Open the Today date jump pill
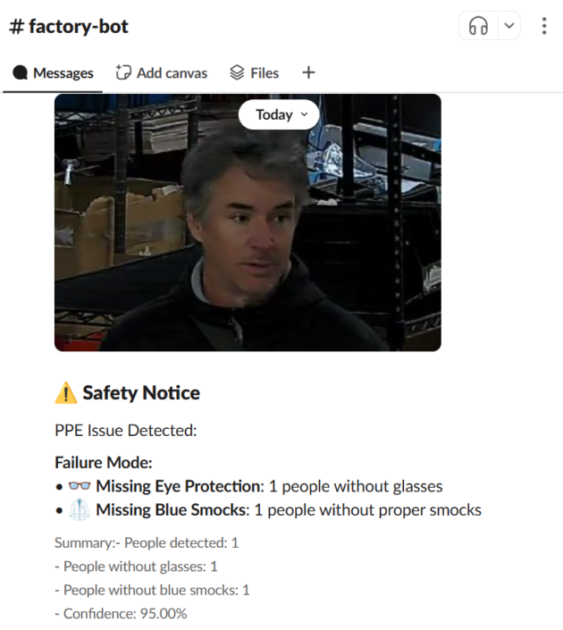Viewport: 563px width, 630px height. (x=279, y=114)
